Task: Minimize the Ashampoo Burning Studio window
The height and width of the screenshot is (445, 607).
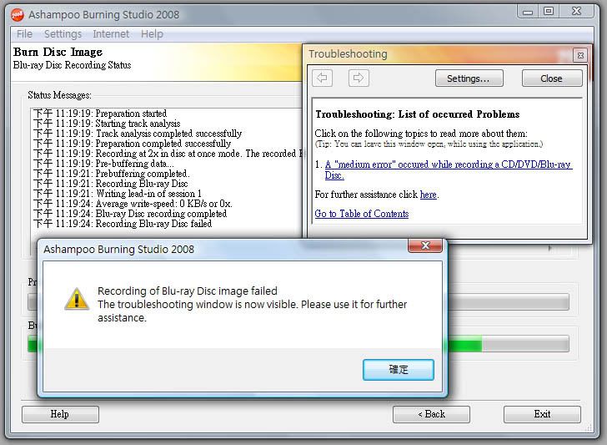Action: point(528,12)
